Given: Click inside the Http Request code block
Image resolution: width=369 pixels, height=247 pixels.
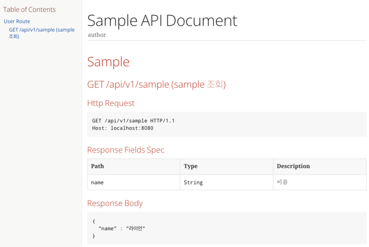Looking at the screenshot, I should coord(227,124).
